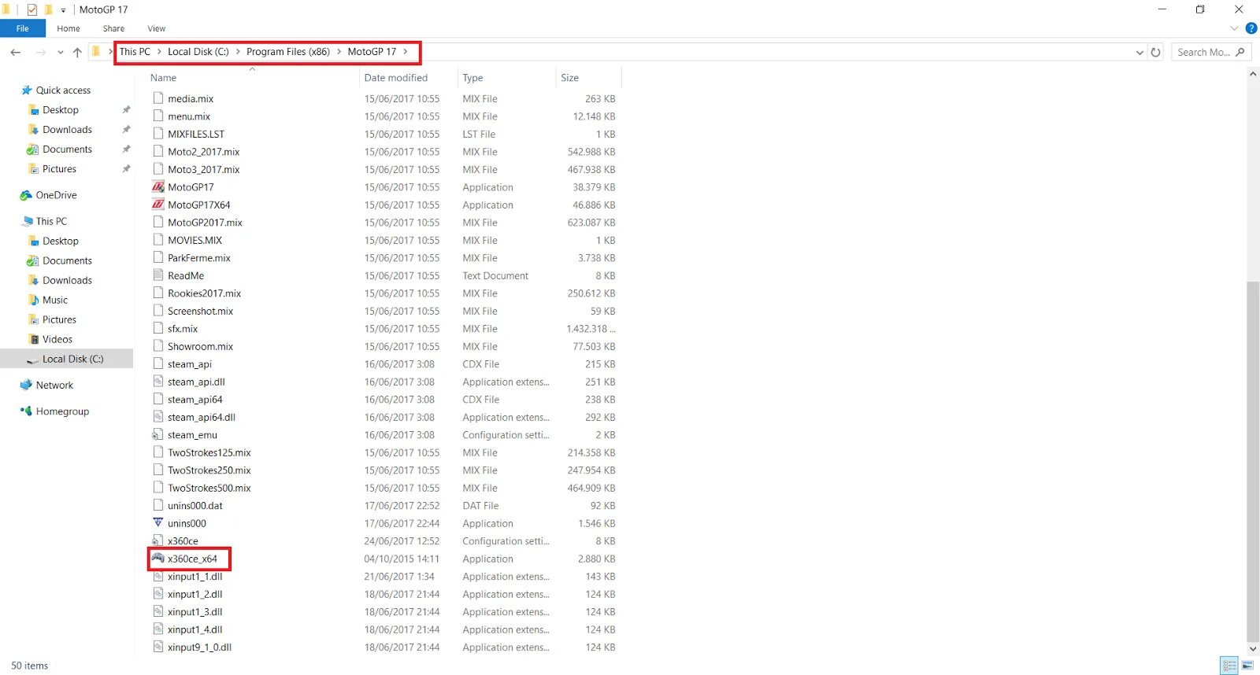Click the ReadMe text document icon
This screenshot has width=1260, height=675.
(157, 275)
